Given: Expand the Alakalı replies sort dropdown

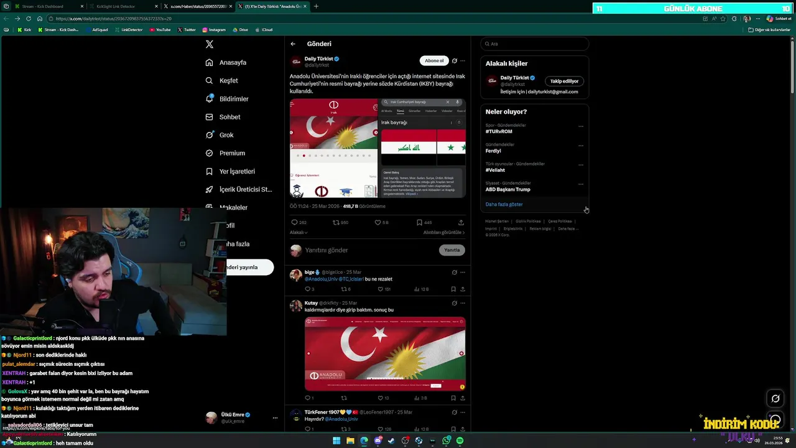Looking at the screenshot, I should coord(298,232).
